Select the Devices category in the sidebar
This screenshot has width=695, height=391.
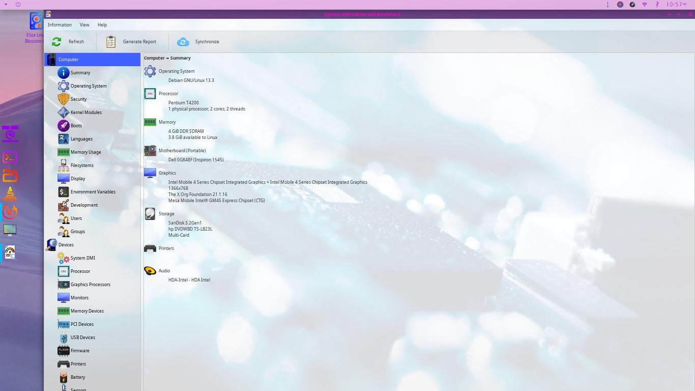click(x=66, y=245)
